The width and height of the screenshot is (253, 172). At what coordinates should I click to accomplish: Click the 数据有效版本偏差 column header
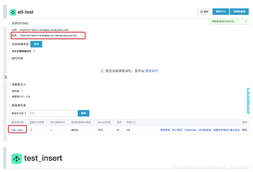pos(81,122)
